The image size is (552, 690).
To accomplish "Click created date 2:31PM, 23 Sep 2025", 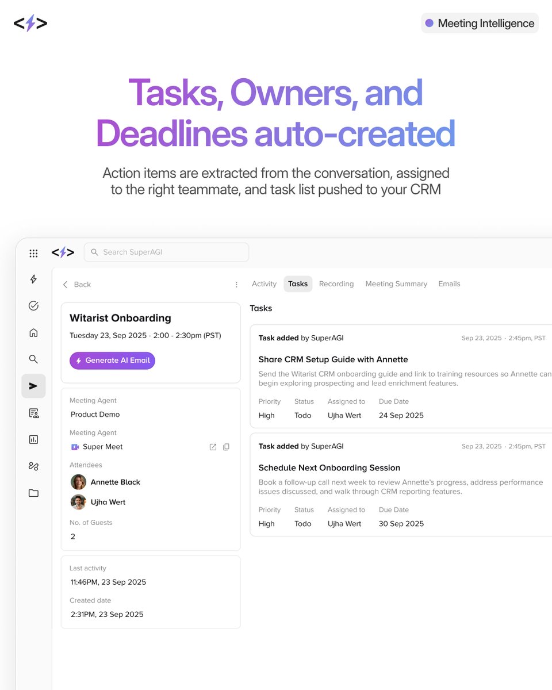I will pyautogui.click(x=107, y=615).
